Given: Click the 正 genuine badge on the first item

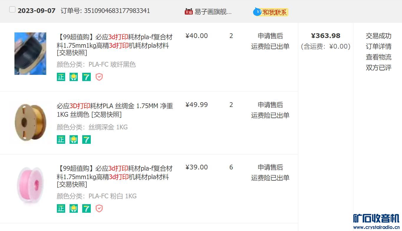Looking at the screenshot, I should point(61,77).
